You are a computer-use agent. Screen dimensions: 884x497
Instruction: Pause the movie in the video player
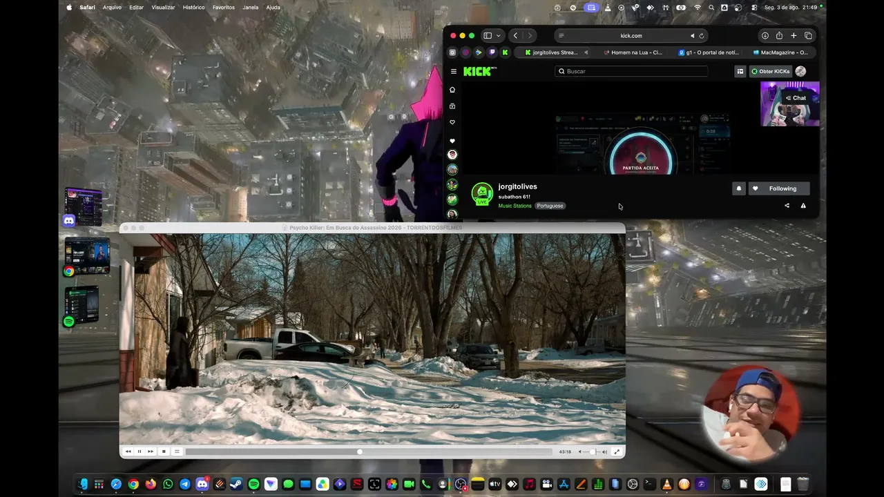139,451
